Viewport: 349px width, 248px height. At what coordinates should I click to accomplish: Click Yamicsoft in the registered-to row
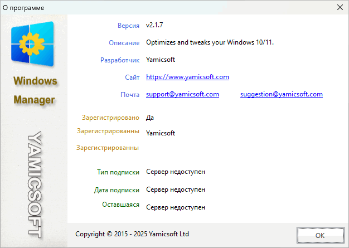coord(161,133)
